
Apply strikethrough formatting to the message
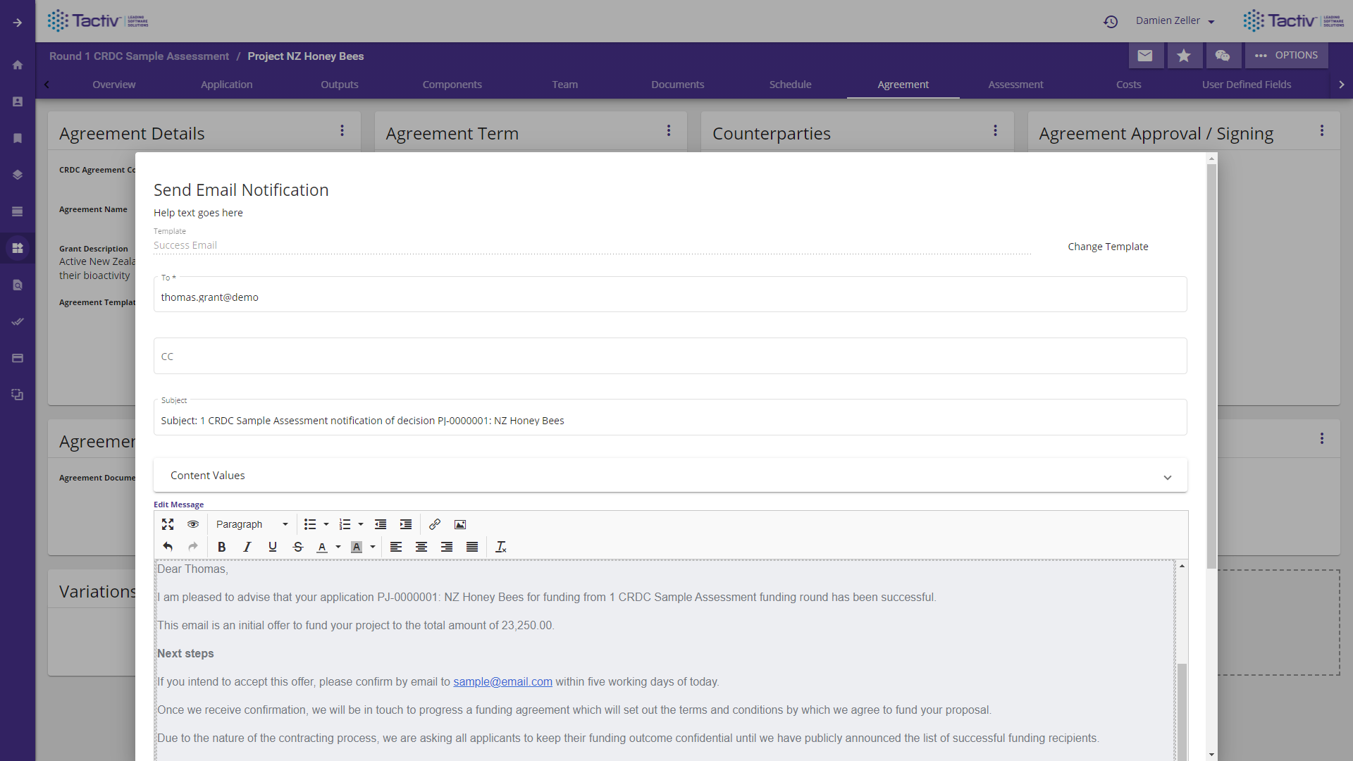click(x=298, y=547)
